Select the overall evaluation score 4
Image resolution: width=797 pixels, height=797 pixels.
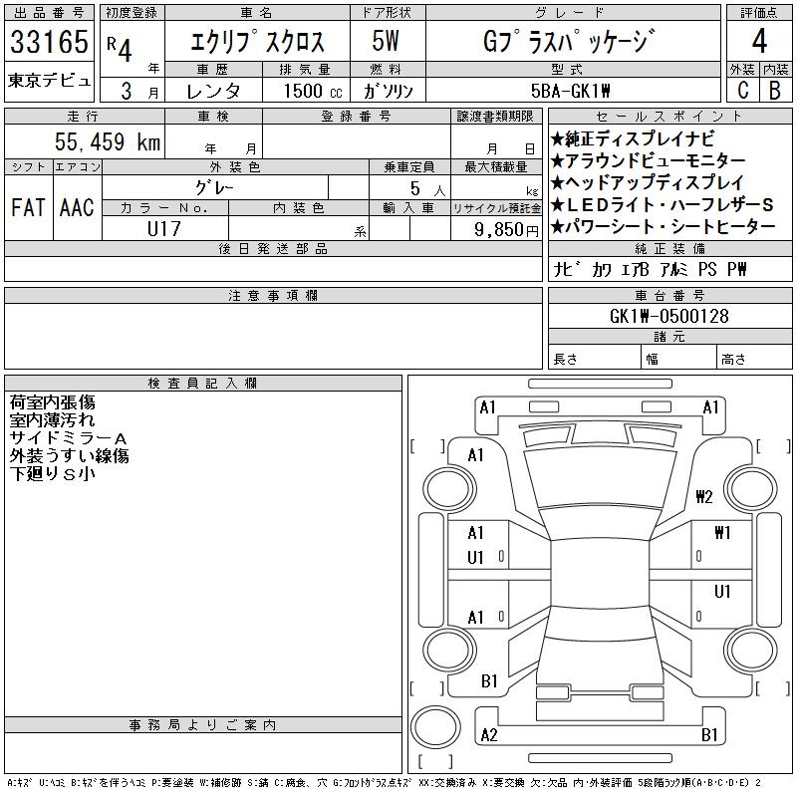pos(759,41)
